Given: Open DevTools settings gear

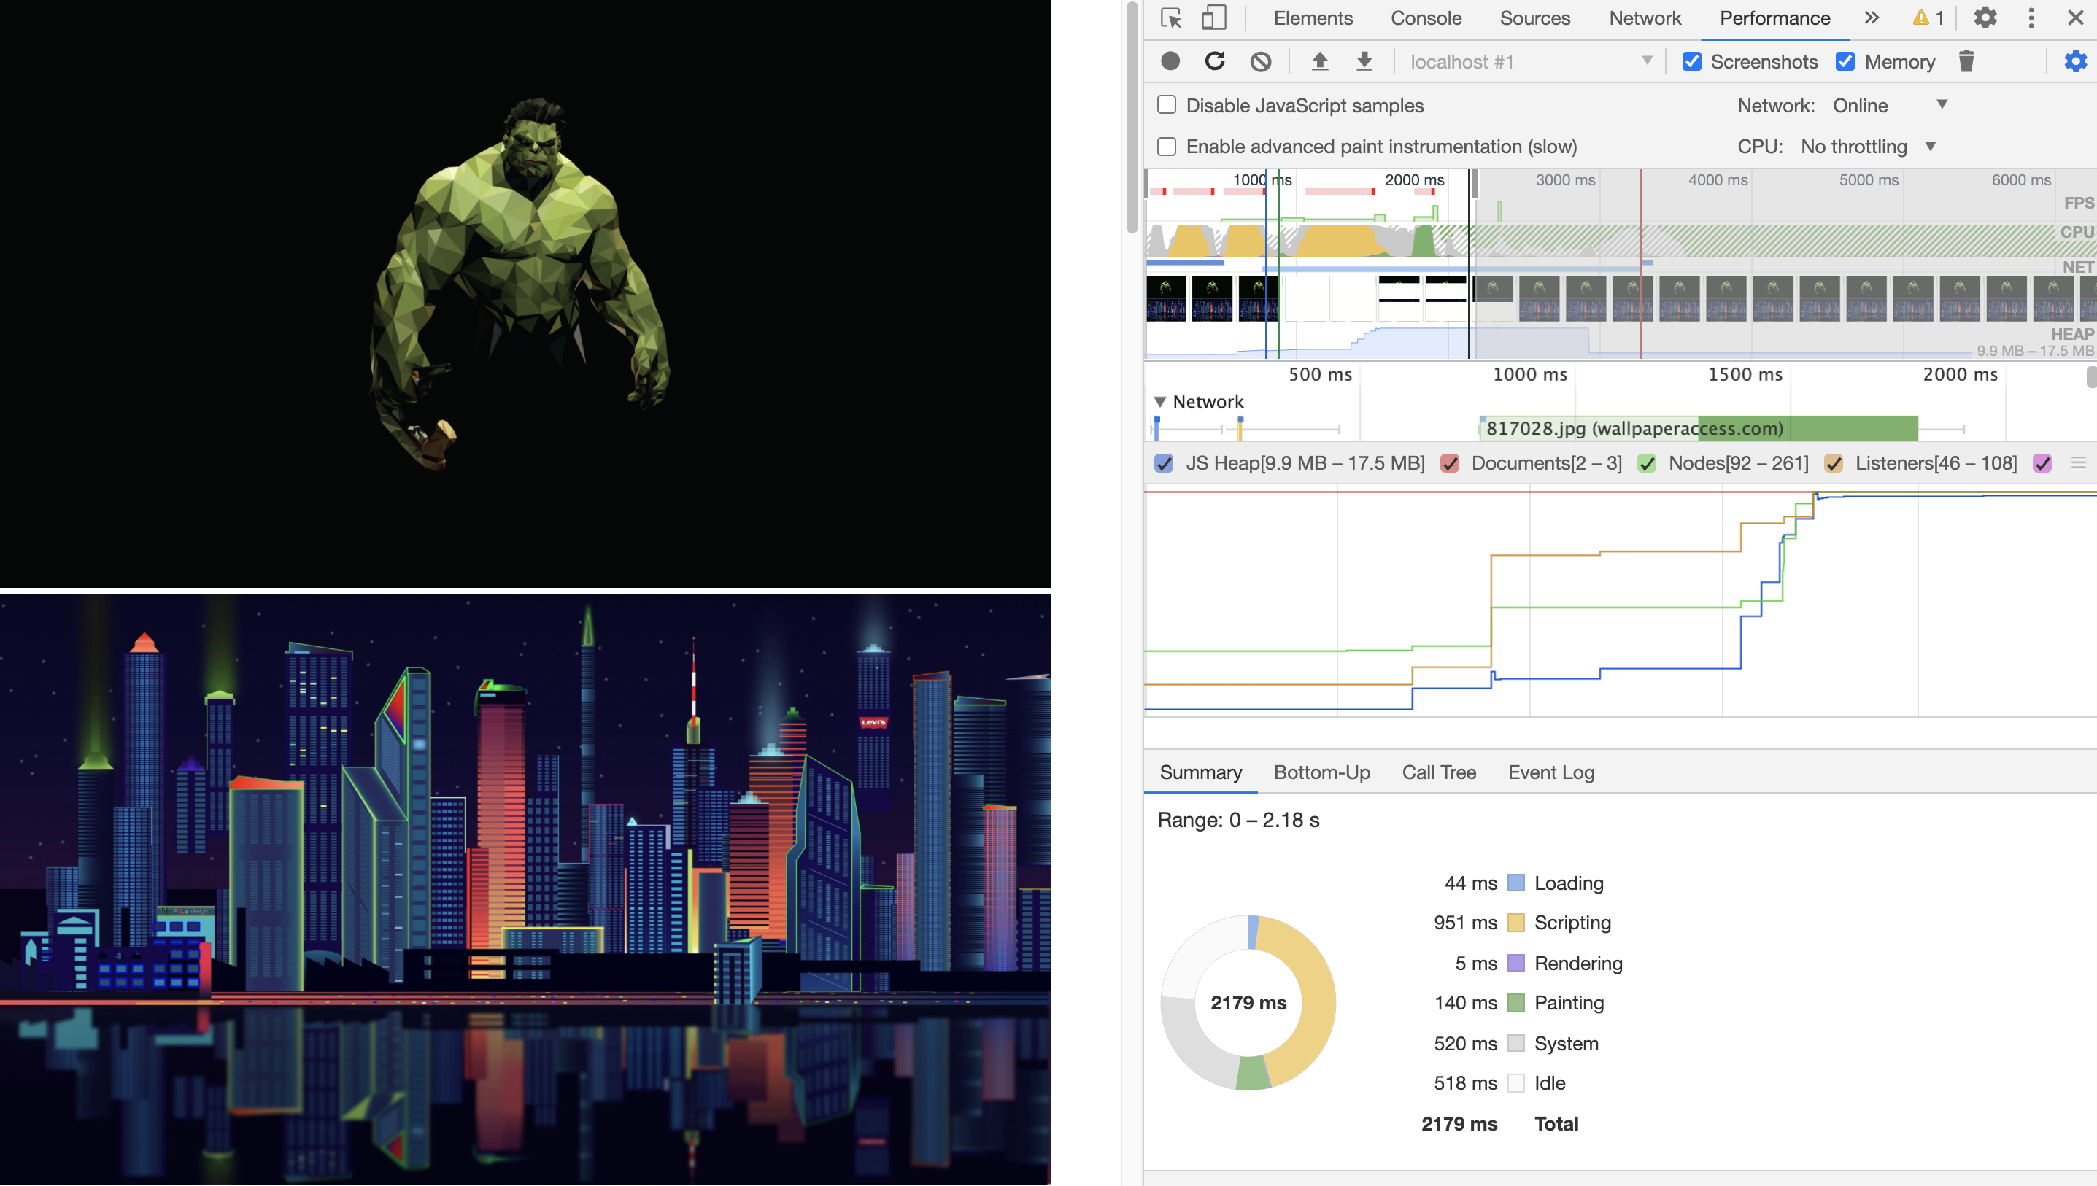Looking at the screenshot, I should point(1985,18).
